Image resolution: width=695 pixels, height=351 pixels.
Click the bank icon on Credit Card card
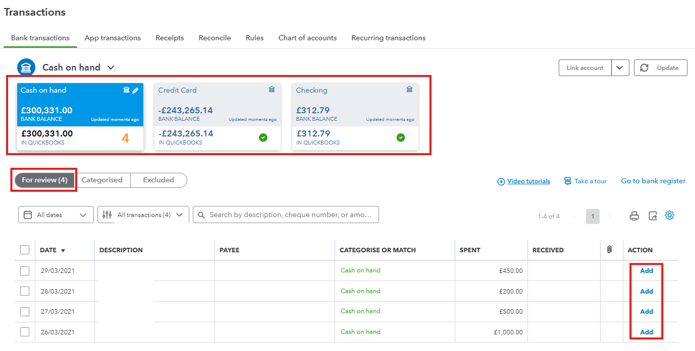pyautogui.click(x=272, y=90)
